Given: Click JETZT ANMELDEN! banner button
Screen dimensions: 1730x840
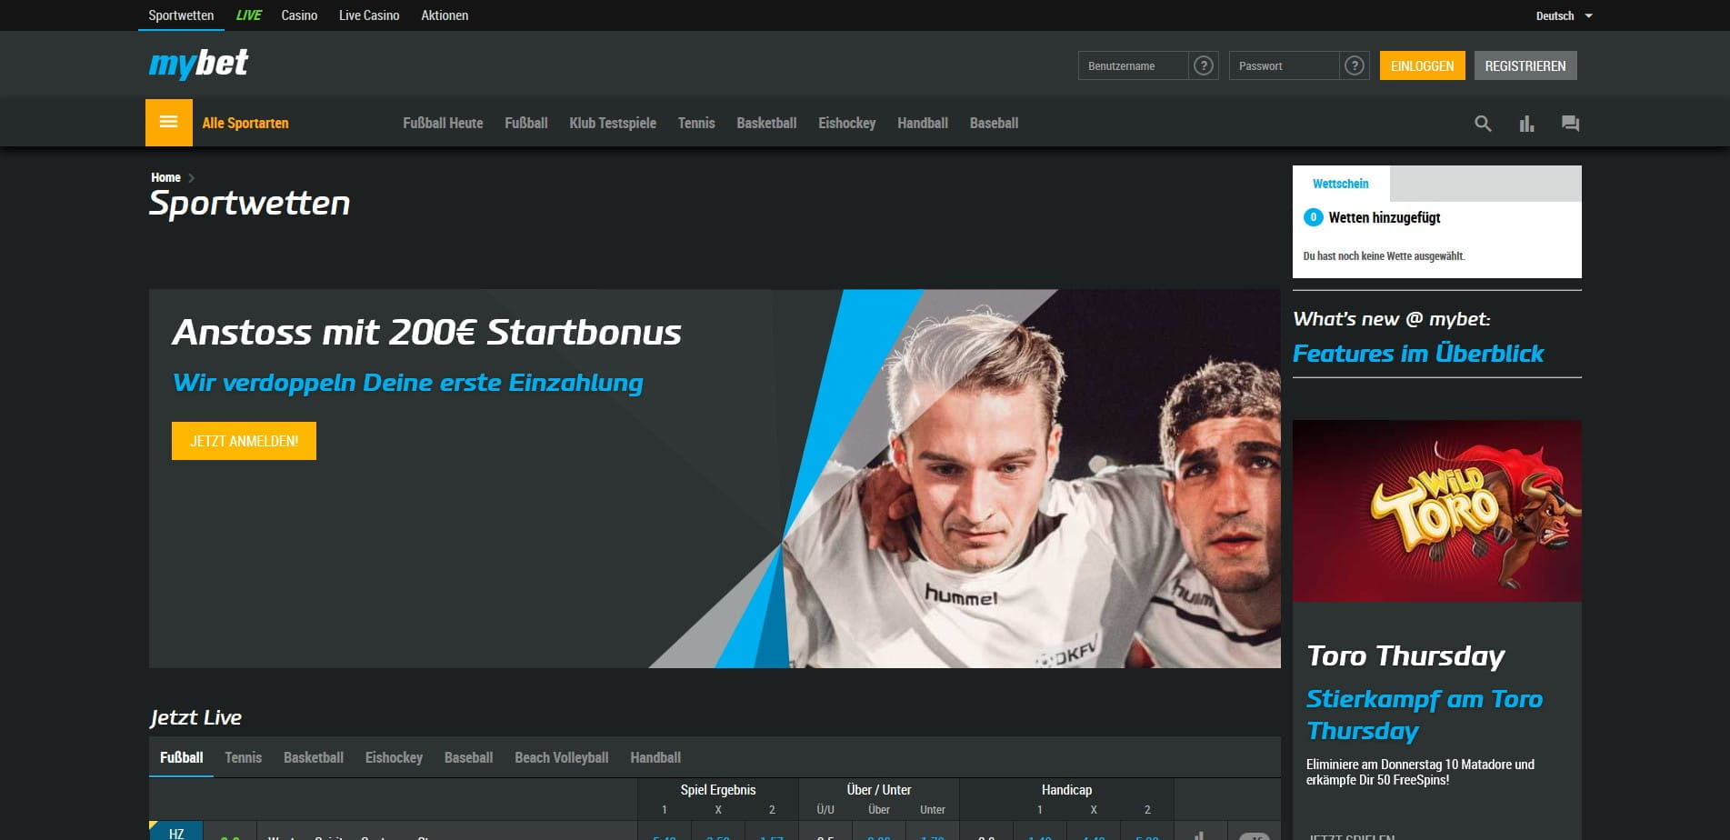Looking at the screenshot, I should tap(244, 441).
